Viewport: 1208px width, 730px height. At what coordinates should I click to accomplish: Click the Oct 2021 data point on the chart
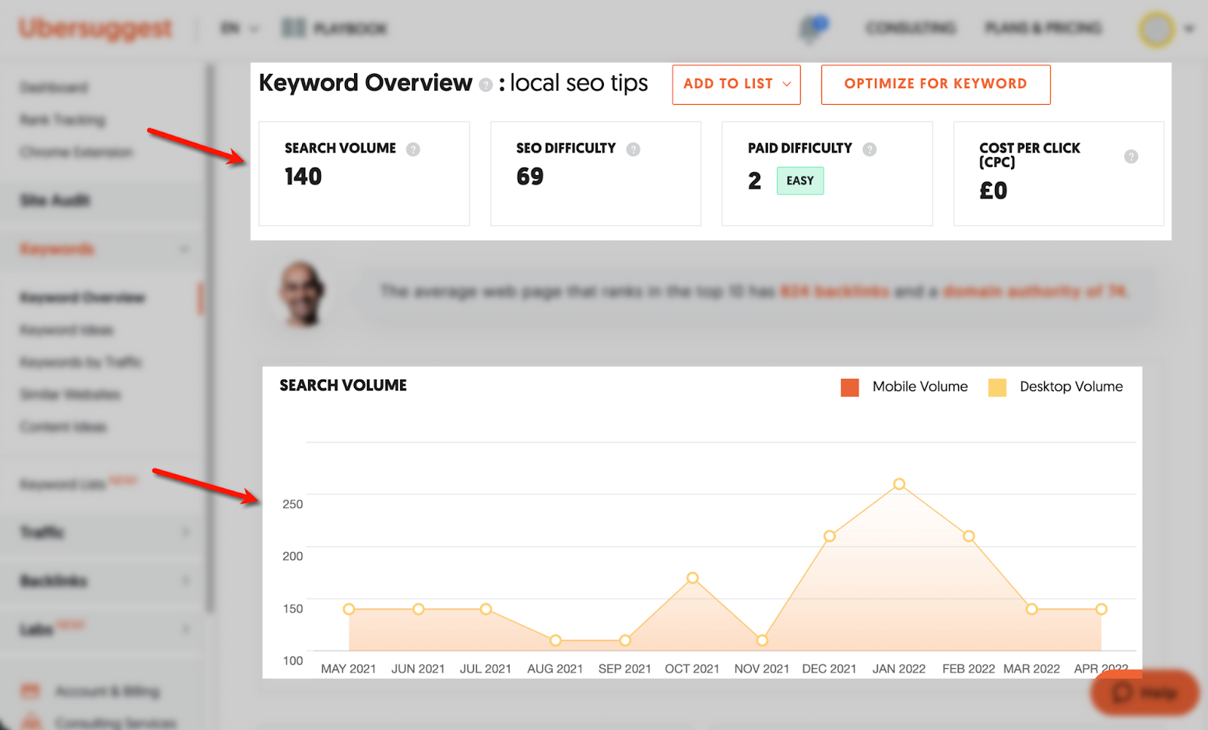(692, 578)
